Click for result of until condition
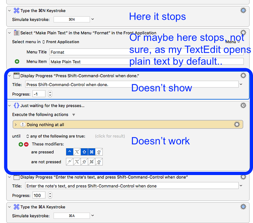The height and width of the screenshot is (223, 253). [110, 136]
